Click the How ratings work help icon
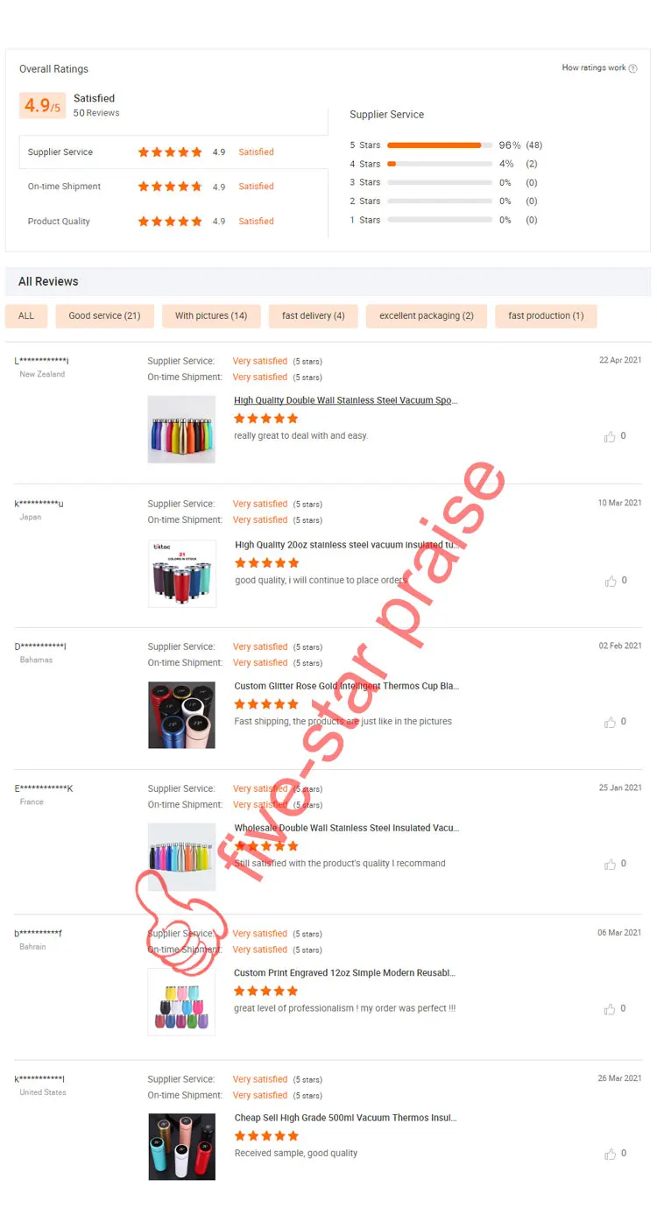The image size is (657, 1229). [633, 68]
